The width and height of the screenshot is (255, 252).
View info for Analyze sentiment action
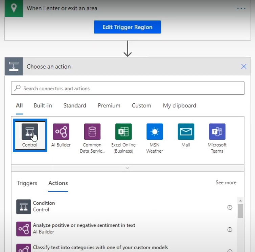[230, 230]
